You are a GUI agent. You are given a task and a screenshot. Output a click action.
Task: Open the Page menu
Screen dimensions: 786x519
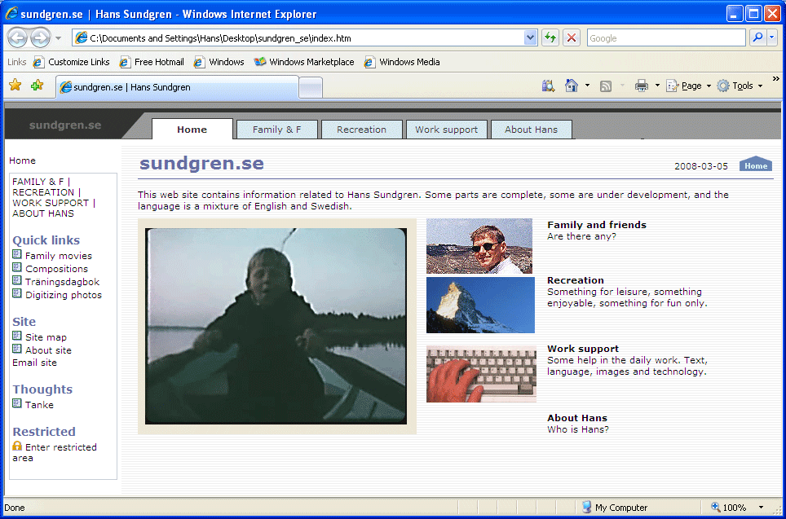point(688,86)
